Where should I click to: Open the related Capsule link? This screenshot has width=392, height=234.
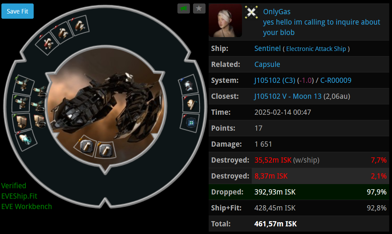tap(267, 64)
